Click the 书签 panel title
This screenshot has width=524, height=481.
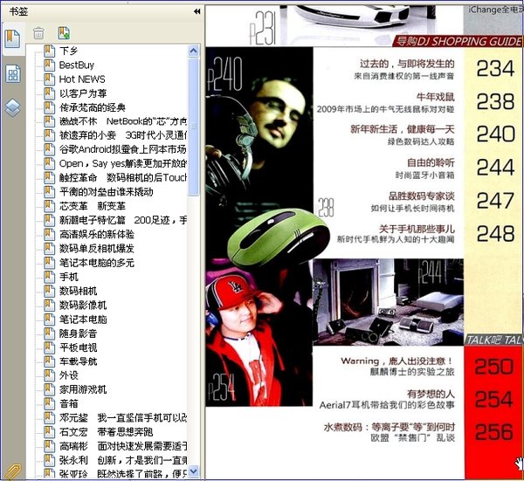(x=18, y=11)
